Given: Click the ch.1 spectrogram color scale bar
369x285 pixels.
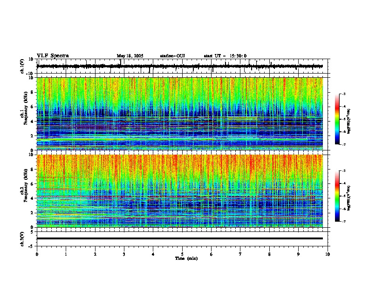Looking at the screenshot, I should [337, 119].
